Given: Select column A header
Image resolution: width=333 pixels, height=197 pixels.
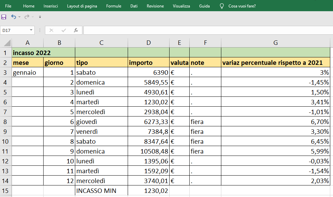Looking at the screenshot, I should tap(28, 43).
